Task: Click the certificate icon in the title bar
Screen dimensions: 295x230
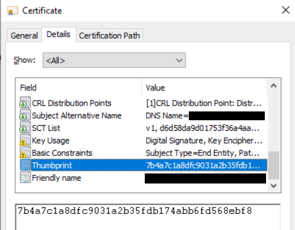Action: (13, 11)
